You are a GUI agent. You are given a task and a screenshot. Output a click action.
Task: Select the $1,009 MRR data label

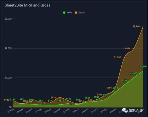(134, 73)
